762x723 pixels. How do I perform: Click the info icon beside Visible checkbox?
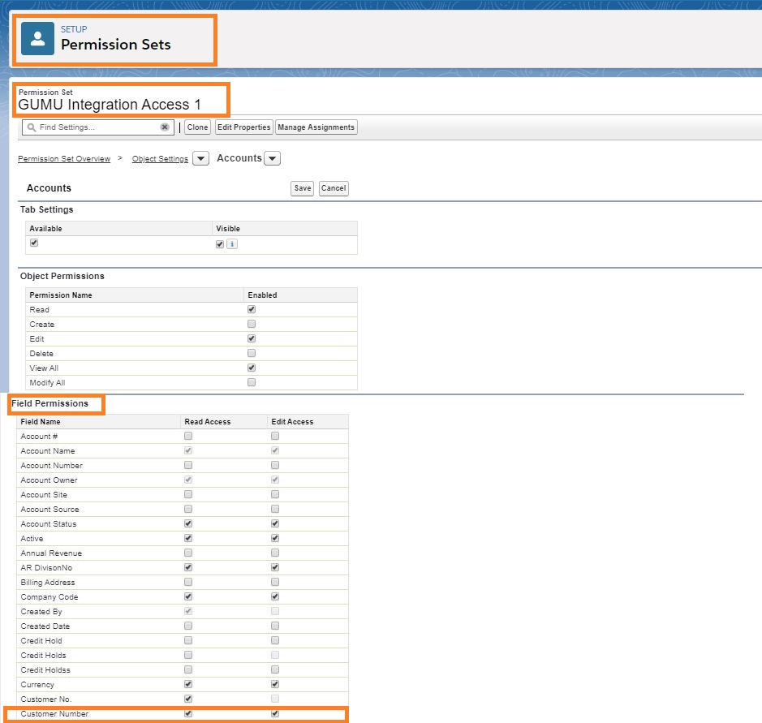tap(232, 244)
